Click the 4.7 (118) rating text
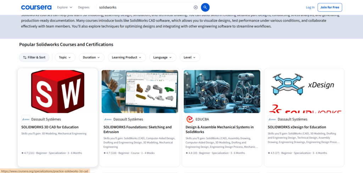The width and height of the screenshot is (363, 173). (x=110, y=153)
